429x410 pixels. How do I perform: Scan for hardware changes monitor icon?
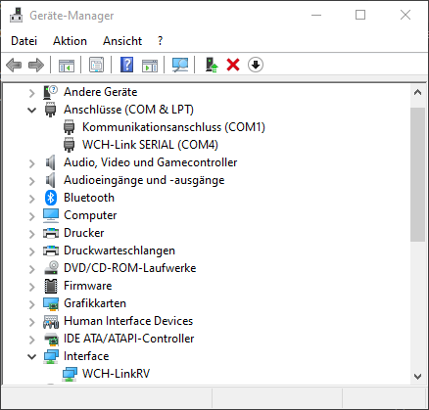click(x=180, y=65)
